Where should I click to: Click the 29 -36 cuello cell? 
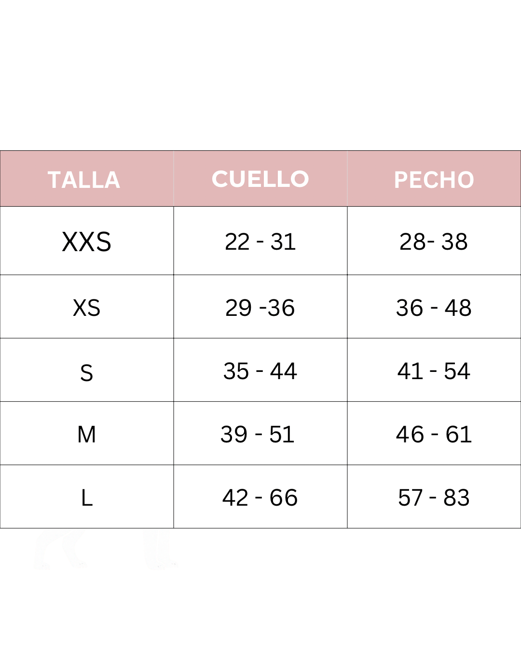[x=260, y=308]
